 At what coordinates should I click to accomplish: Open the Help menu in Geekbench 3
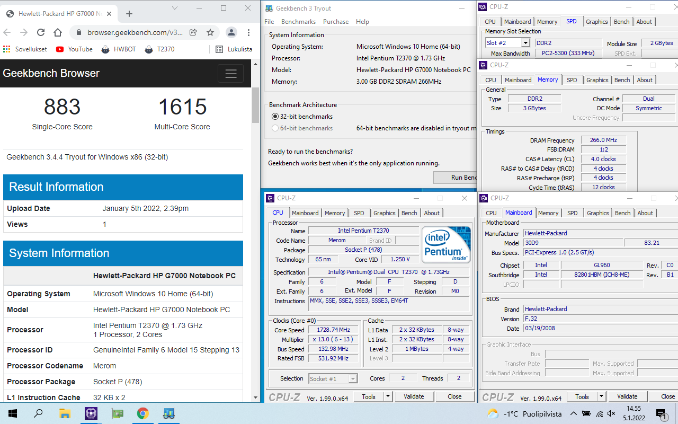tap(362, 22)
